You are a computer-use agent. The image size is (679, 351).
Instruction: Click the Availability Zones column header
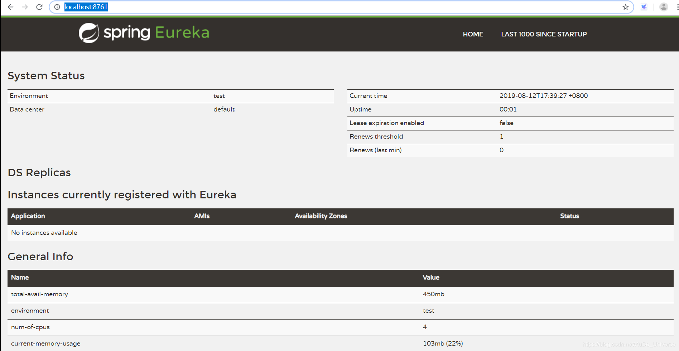[x=321, y=216]
